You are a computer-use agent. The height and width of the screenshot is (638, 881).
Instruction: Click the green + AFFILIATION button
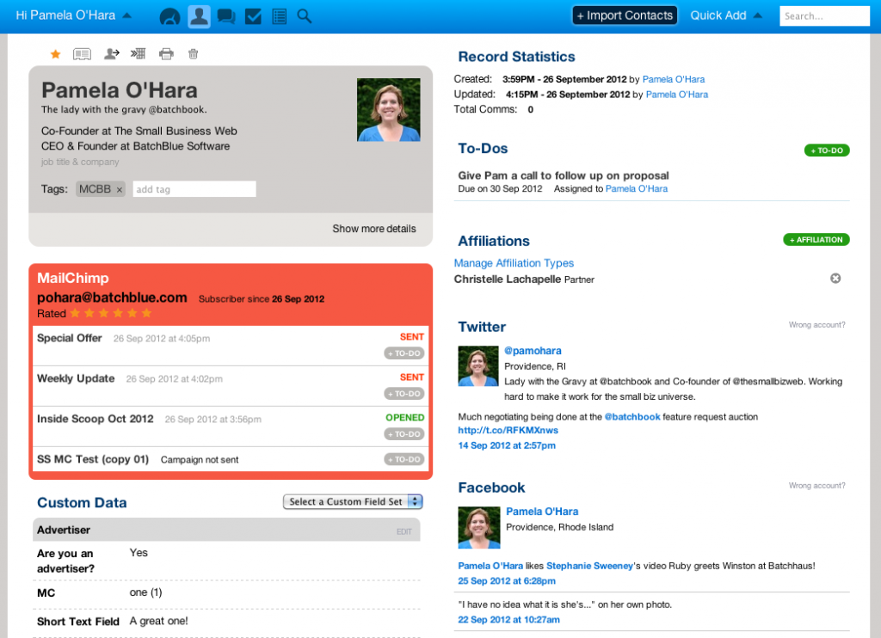816,240
